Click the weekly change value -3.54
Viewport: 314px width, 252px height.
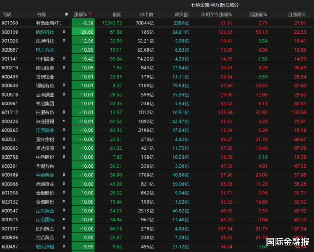[262, 41]
